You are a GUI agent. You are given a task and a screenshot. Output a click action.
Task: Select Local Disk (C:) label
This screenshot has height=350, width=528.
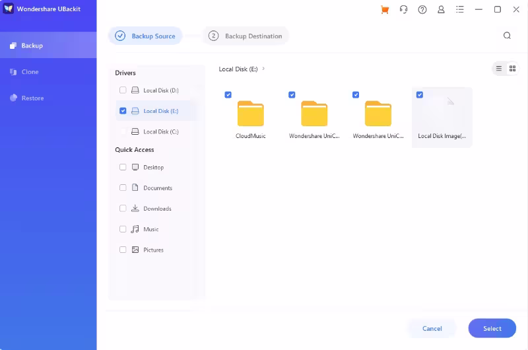pos(161,131)
